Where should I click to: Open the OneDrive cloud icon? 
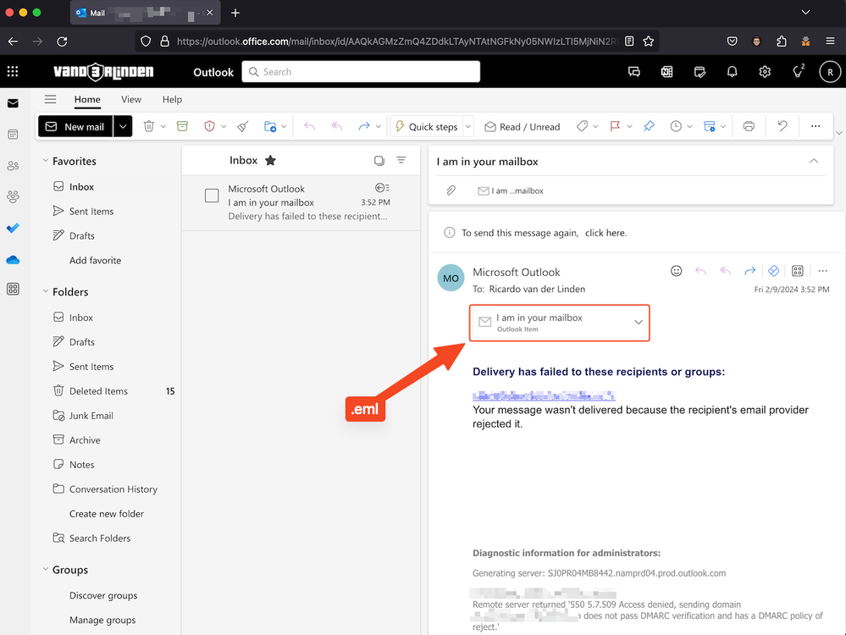click(x=13, y=260)
